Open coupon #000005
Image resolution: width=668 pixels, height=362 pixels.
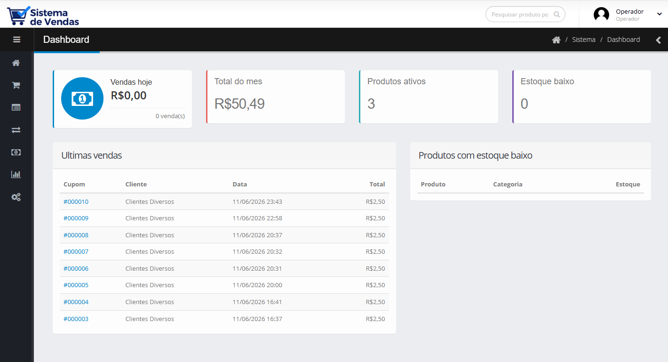[x=76, y=285]
